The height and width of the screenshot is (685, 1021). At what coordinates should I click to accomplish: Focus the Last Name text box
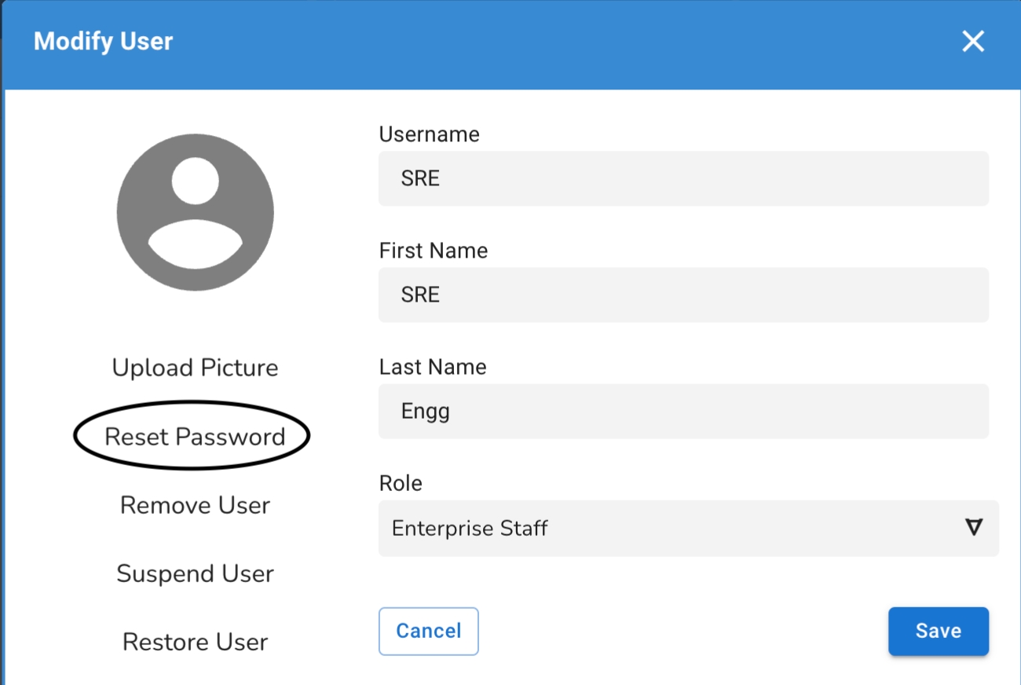(x=683, y=411)
